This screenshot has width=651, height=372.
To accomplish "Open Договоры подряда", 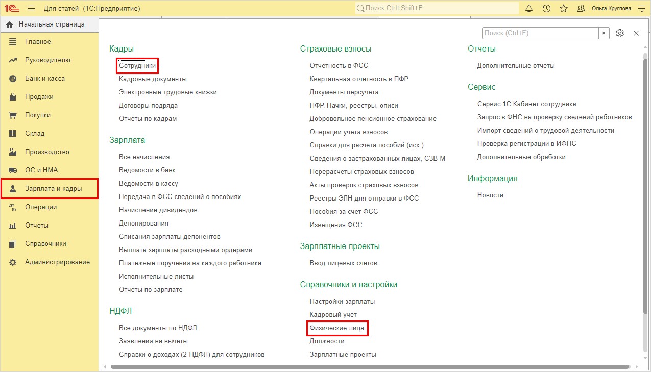I will [148, 106].
